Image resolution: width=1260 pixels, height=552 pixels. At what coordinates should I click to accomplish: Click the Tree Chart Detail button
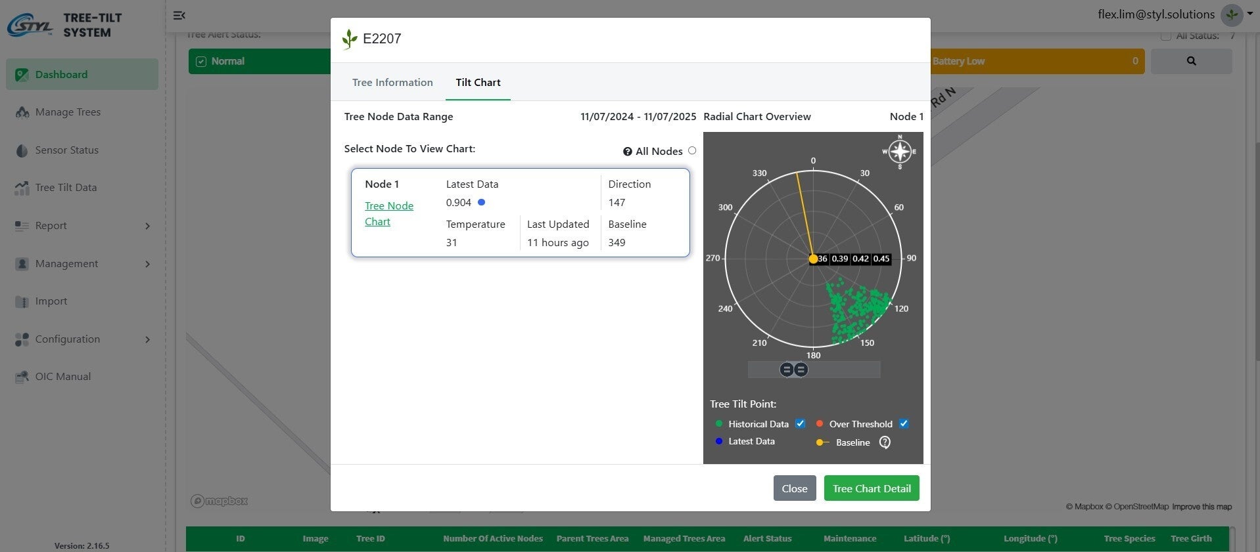[872, 488]
